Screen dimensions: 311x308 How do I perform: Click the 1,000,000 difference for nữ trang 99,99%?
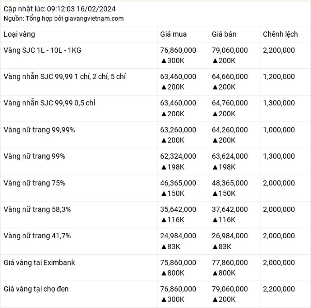pyautogui.click(x=279, y=130)
